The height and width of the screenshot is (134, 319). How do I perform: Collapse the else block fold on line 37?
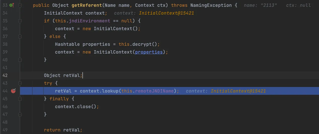point(20,36)
